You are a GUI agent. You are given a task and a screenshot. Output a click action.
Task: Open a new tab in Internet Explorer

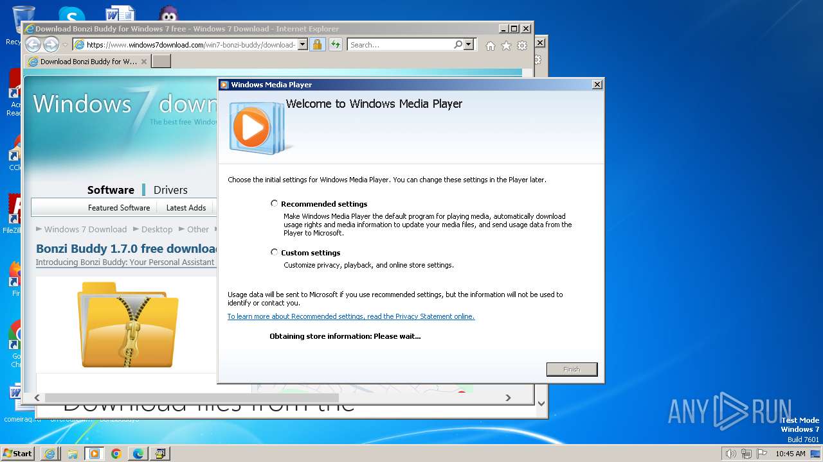(161, 62)
